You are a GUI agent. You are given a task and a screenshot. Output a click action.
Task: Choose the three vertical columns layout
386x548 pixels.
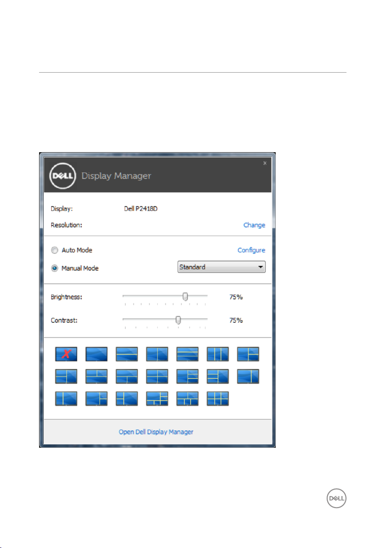(218, 354)
